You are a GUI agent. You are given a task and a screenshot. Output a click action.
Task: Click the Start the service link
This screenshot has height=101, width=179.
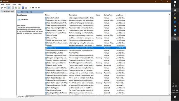click(x=19, y=19)
